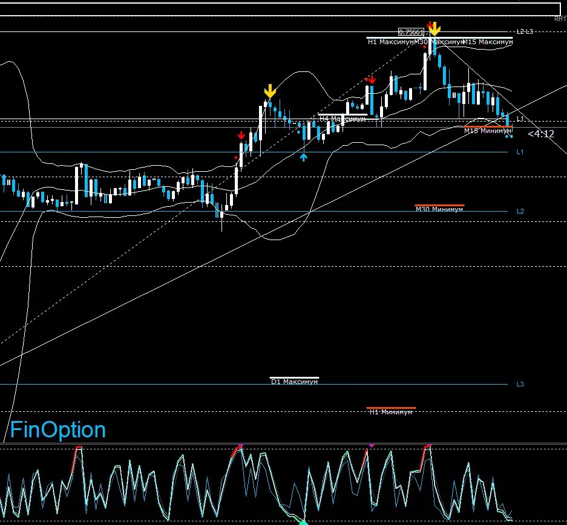
Task: Click the blue L3 level label
Action: 520,385
